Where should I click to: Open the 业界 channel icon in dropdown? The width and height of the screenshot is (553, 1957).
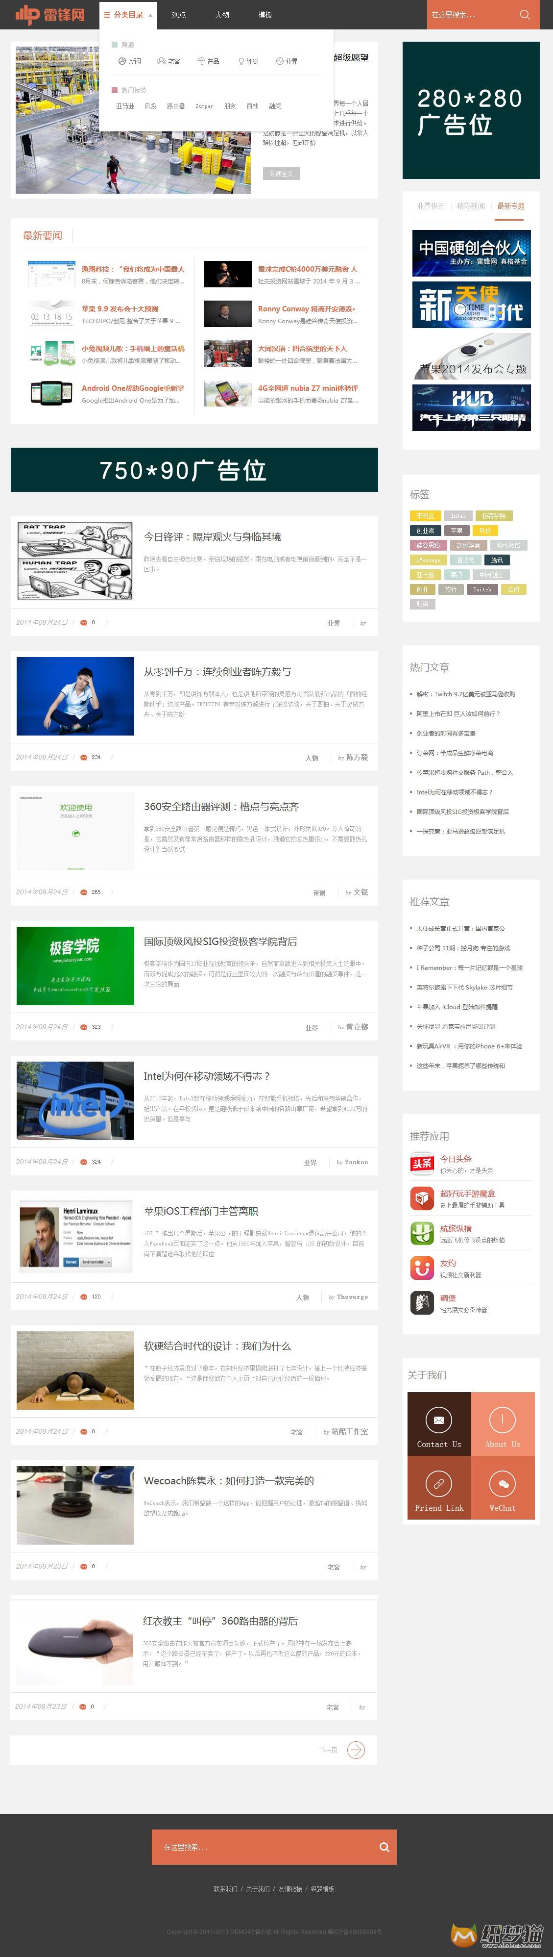tap(279, 61)
